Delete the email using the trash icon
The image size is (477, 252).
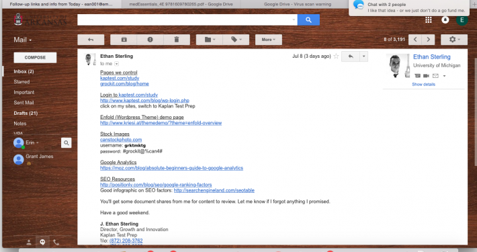[x=177, y=40]
